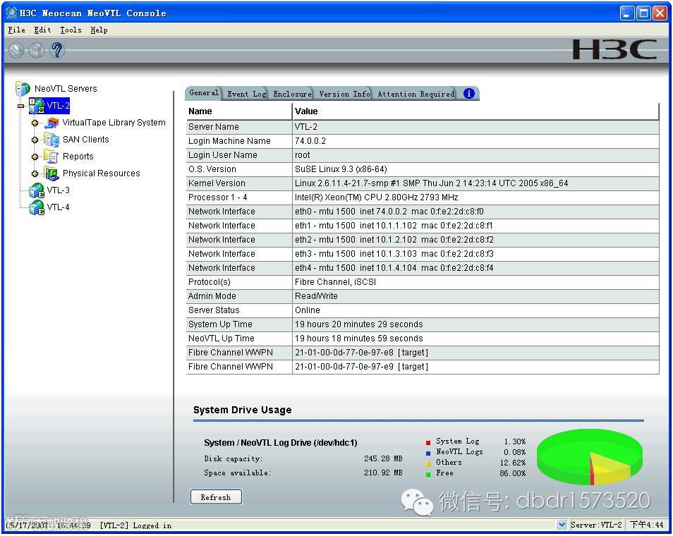Click the Server:VTL-2 status bar entry
Screen dimensions: 673x536
tap(596, 525)
